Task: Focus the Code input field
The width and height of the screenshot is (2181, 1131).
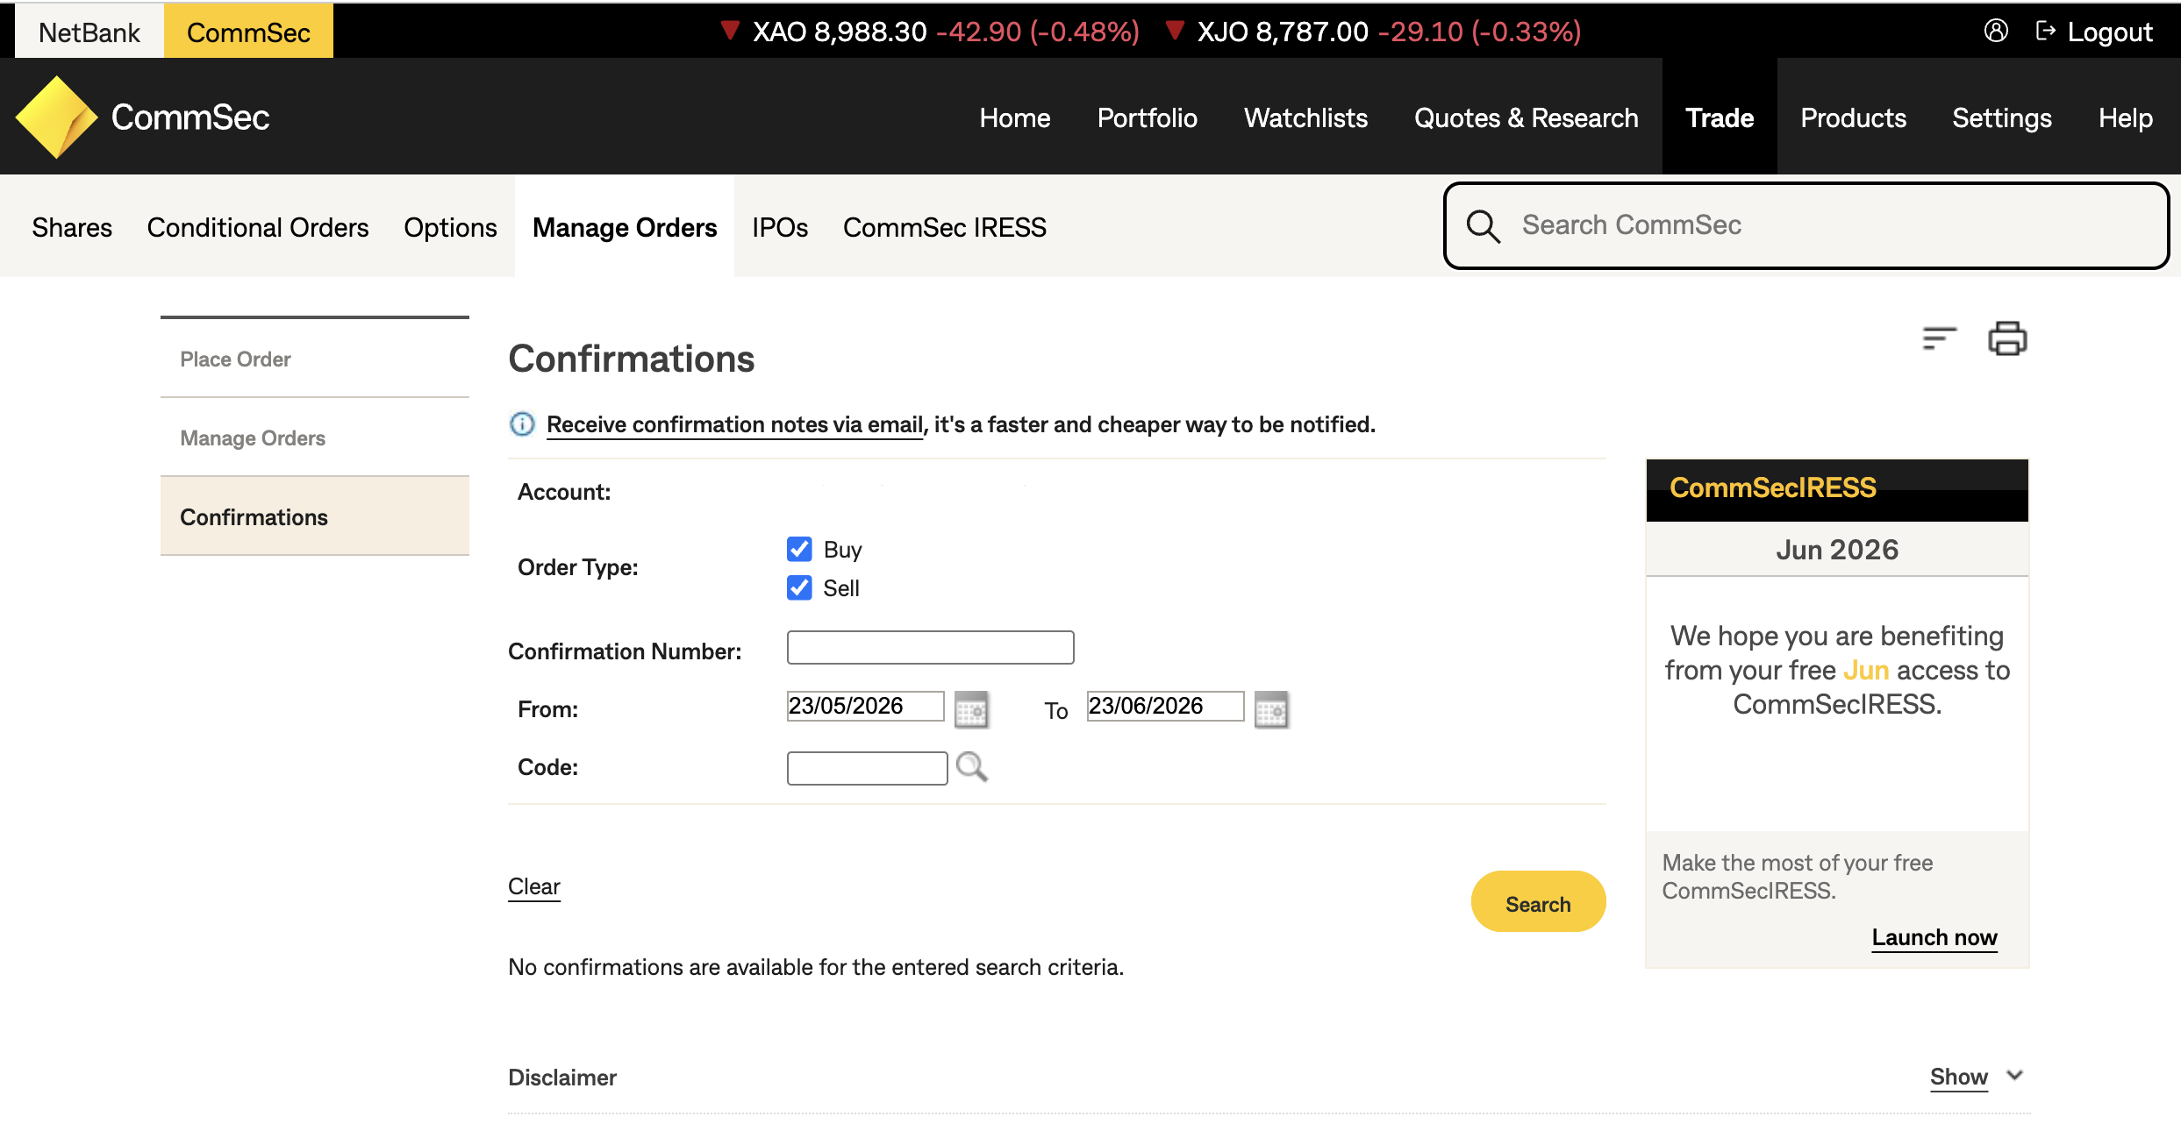Action: (867, 767)
